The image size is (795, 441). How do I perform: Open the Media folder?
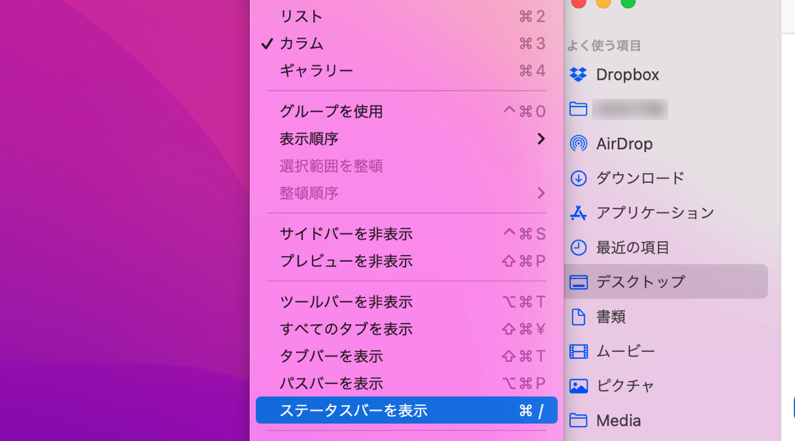(618, 420)
